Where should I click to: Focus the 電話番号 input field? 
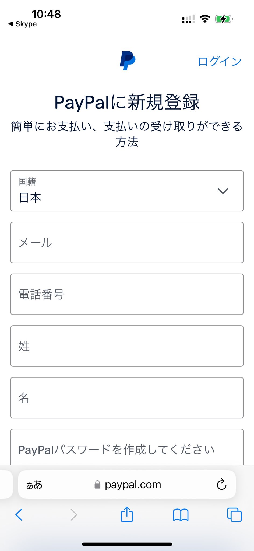point(127,294)
